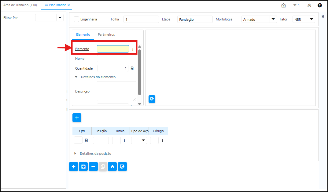Switch to Área de Trabalho tab
This screenshot has height=192, width=328.
tap(20, 5)
